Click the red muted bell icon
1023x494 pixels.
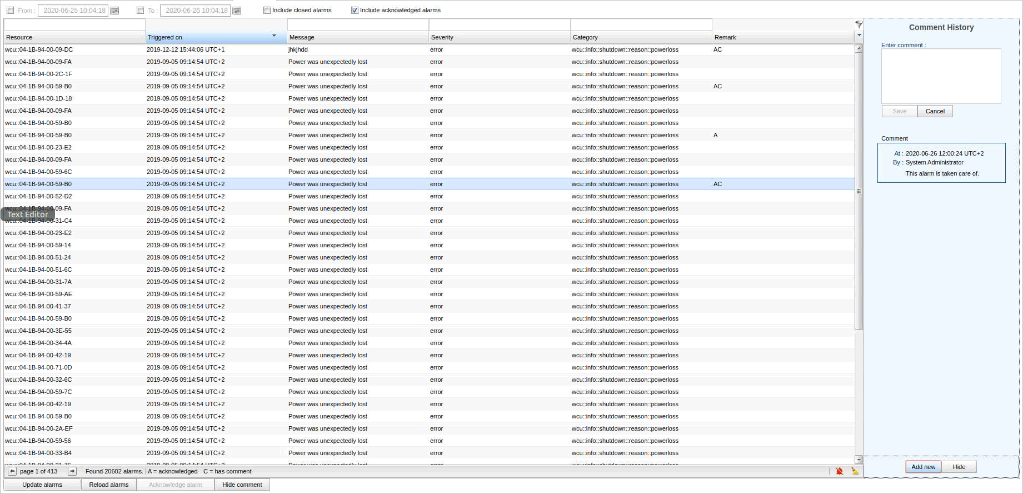(839, 471)
